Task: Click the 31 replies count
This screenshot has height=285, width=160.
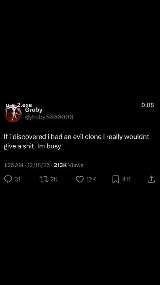Action: 18,180
